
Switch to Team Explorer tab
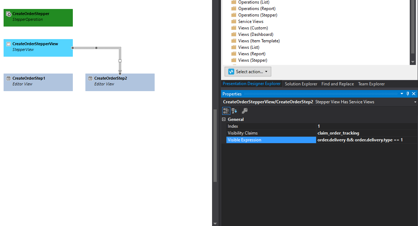pos(371,84)
